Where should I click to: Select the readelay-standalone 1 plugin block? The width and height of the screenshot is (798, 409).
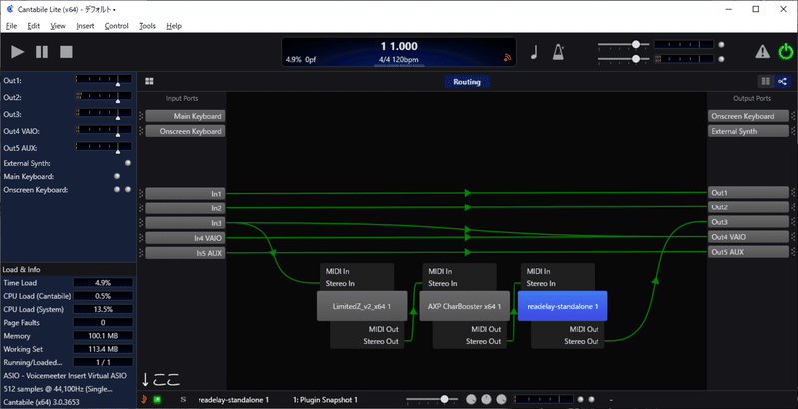pyautogui.click(x=563, y=306)
